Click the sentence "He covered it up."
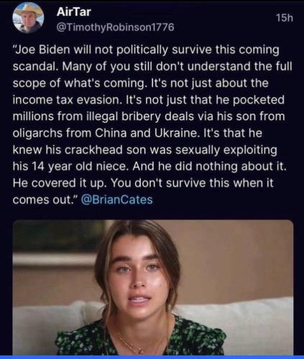 [60, 183]
